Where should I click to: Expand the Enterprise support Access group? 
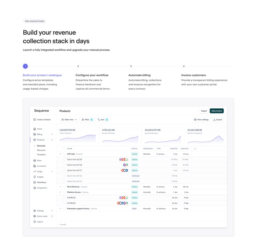tap(60, 209)
